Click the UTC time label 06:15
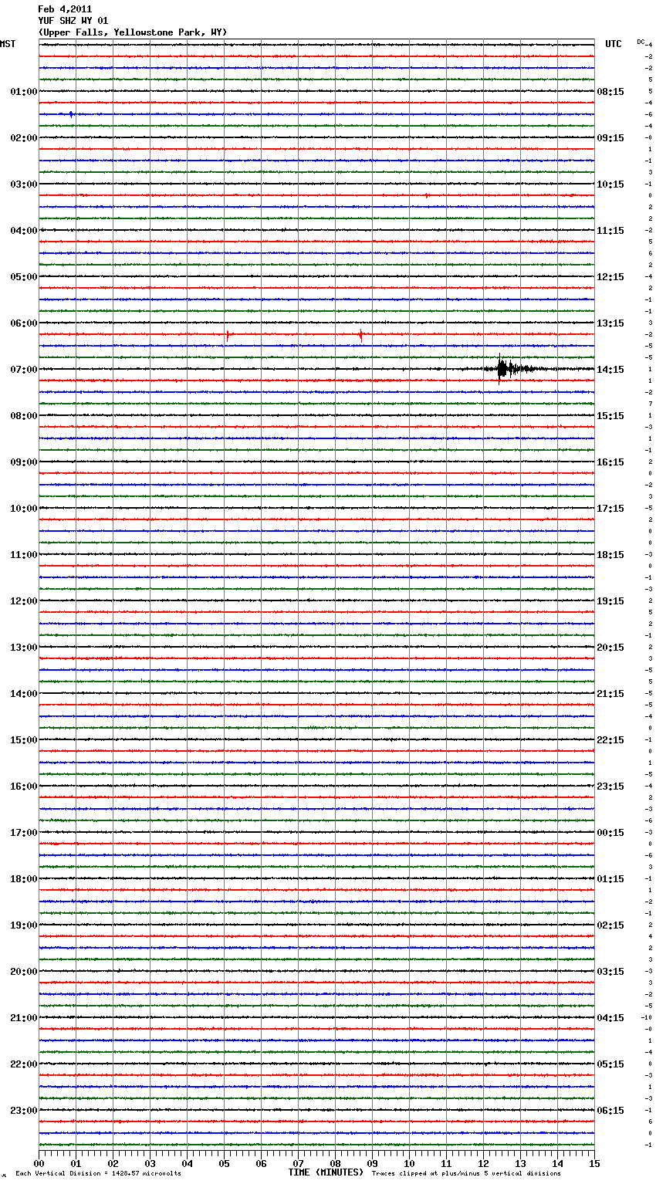This screenshot has width=656, height=1184. coord(610,1111)
